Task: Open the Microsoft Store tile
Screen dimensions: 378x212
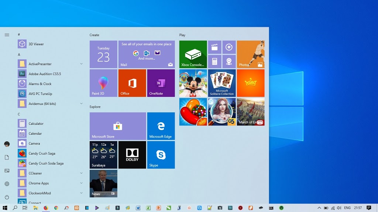Action: (x=118, y=126)
